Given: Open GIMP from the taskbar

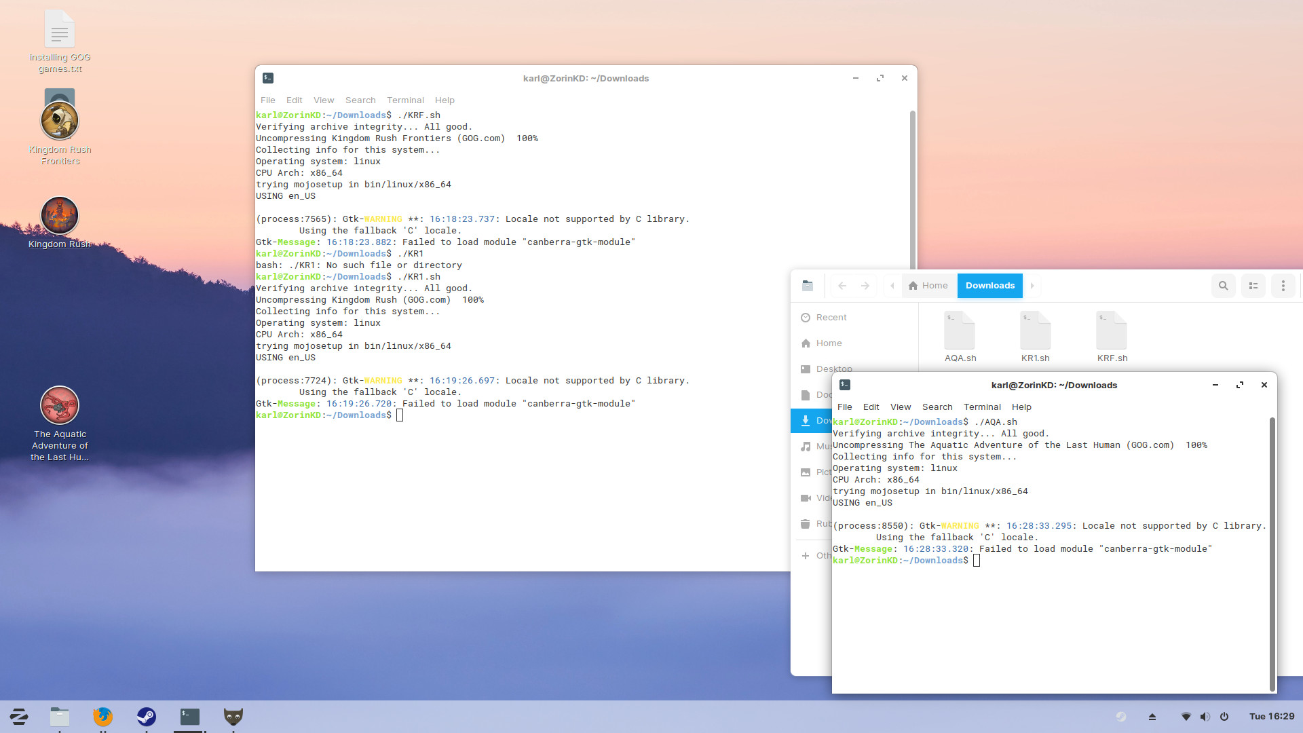Looking at the screenshot, I should (x=233, y=716).
